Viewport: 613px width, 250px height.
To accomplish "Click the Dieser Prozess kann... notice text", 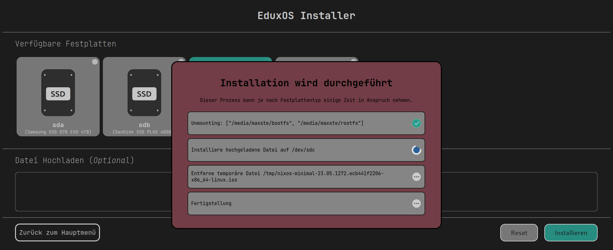I will coord(306,100).
